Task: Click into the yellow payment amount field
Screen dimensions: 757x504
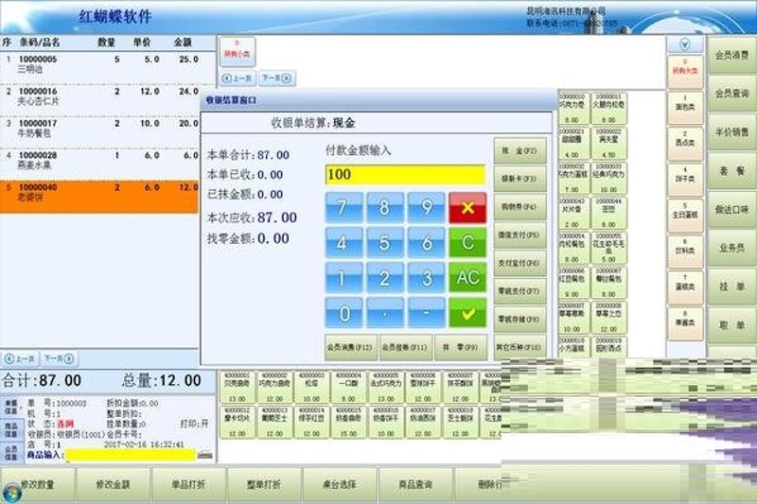Action: tap(405, 175)
